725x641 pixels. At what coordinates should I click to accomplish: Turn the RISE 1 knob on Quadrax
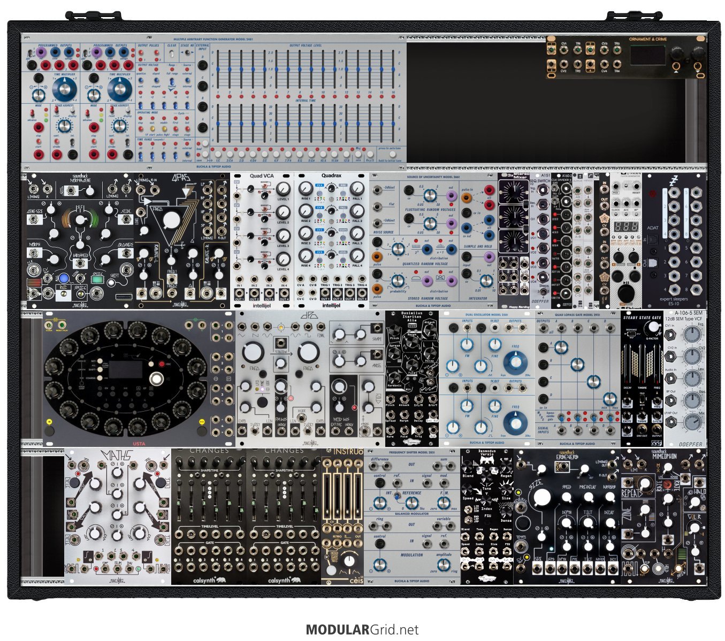click(x=306, y=189)
